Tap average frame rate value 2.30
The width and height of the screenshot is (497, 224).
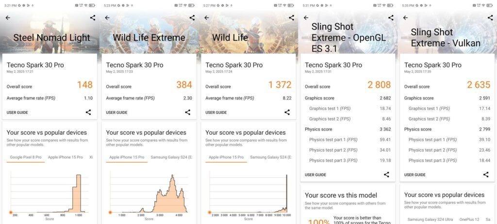pos(188,98)
